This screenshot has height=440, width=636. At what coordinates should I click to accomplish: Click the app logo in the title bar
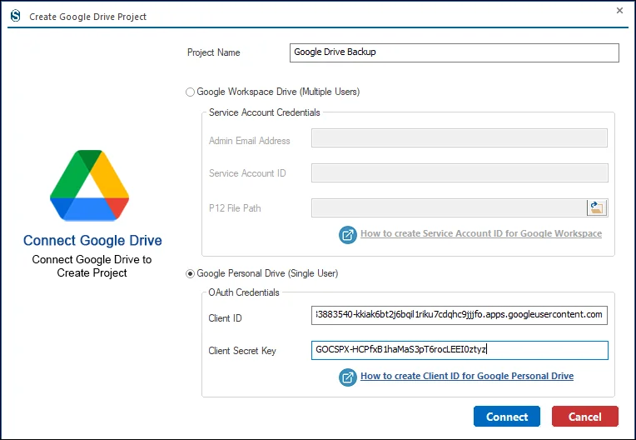(x=16, y=16)
